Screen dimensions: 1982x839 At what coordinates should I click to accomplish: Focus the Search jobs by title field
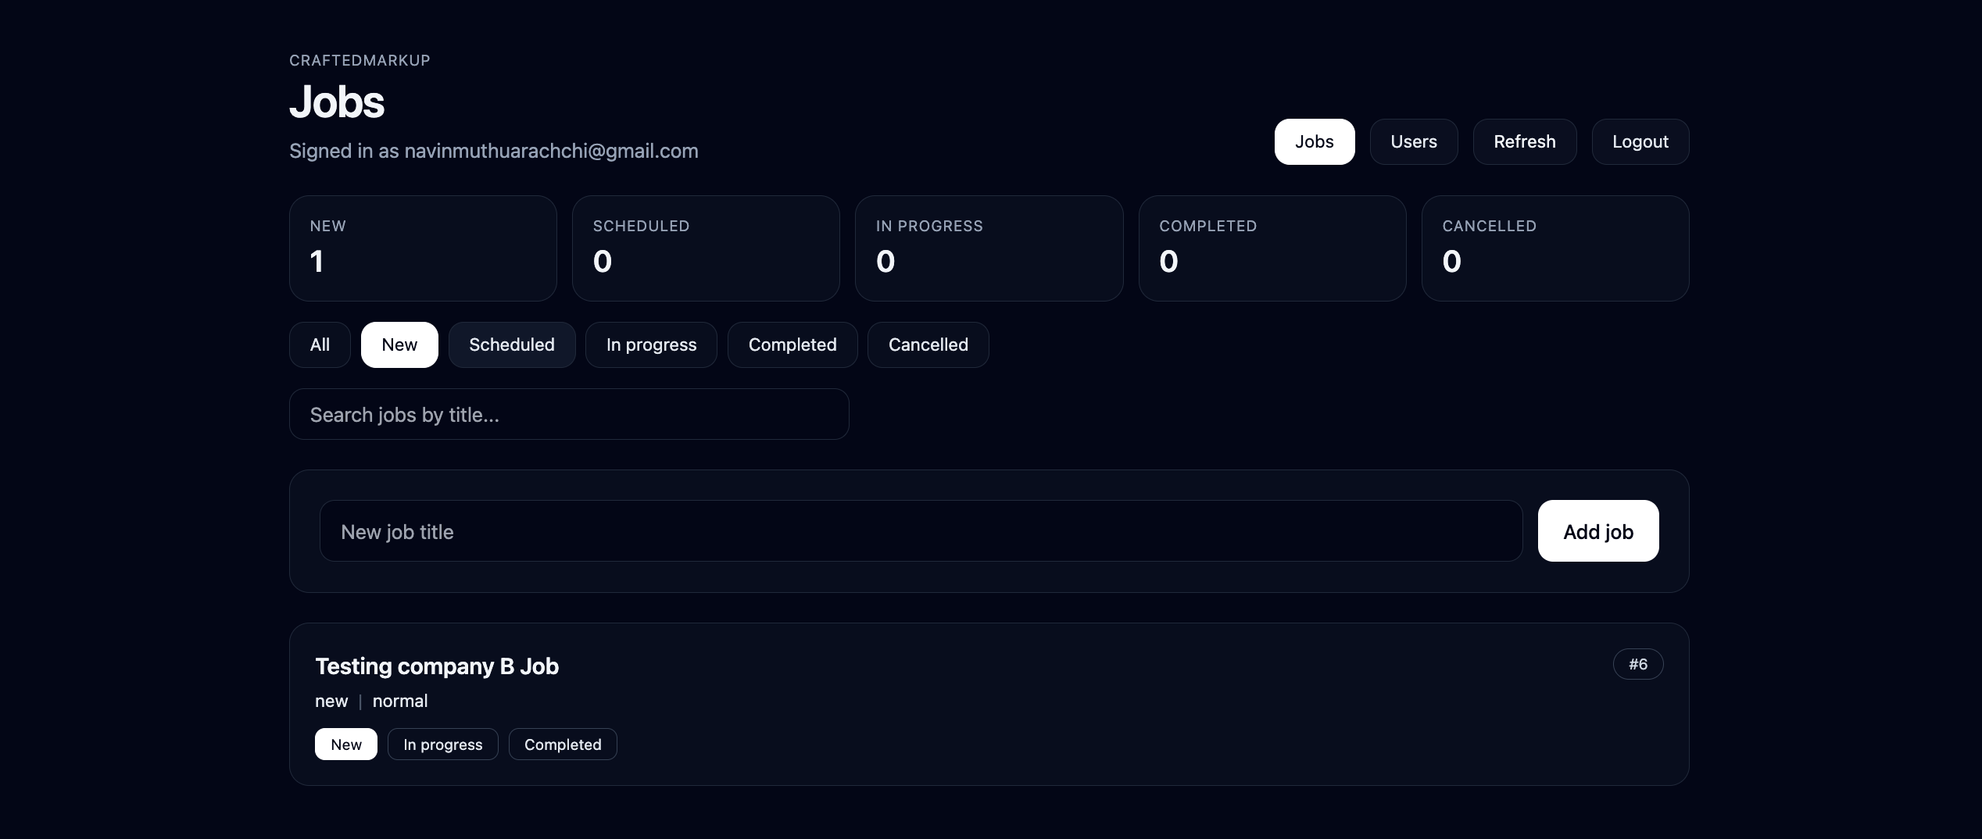click(x=569, y=414)
